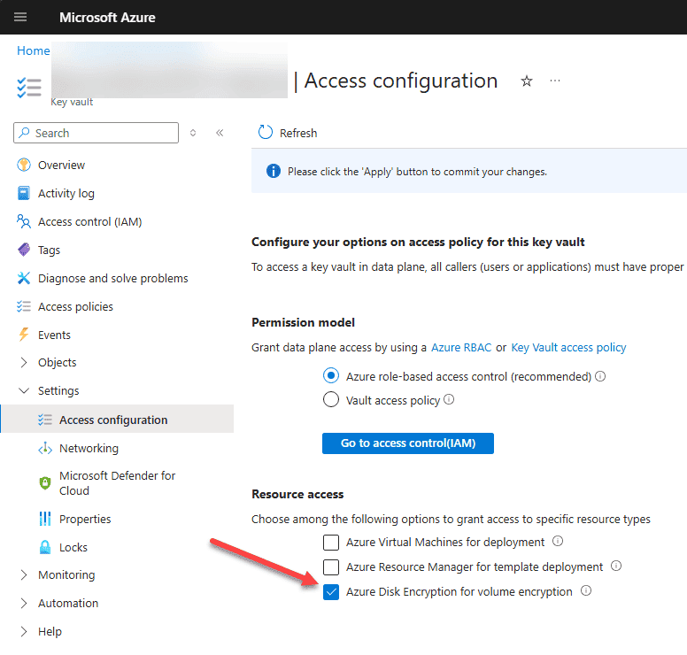This screenshot has height=655, width=687.
Task: Click the Overview key icon
Action: 24,166
